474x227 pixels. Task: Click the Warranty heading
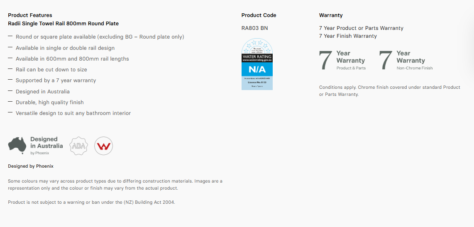[331, 15]
